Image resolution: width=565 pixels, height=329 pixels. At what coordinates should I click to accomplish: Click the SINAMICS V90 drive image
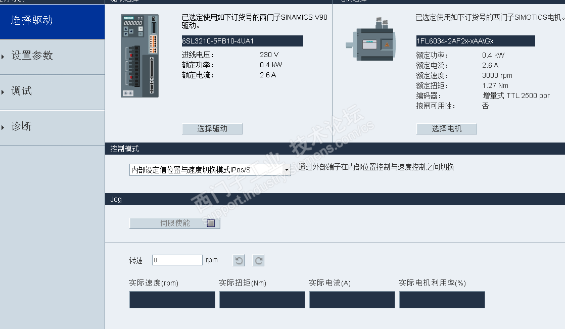click(x=140, y=56)
